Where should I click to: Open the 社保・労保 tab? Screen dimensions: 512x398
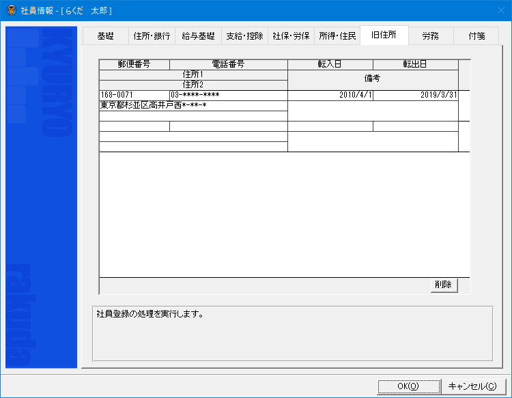pos(291,36)
